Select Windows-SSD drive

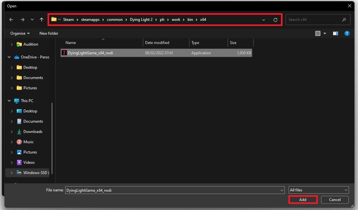(x=36, y=172)
